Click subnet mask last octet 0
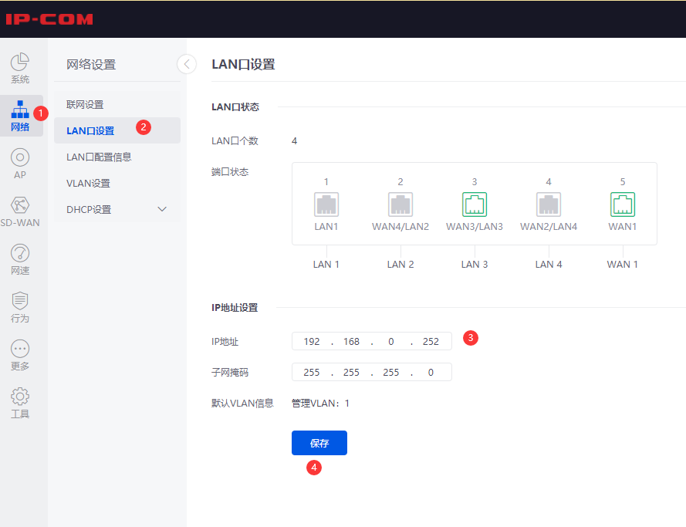The height and width of the screenshot is (527, 686). (431, 372)
